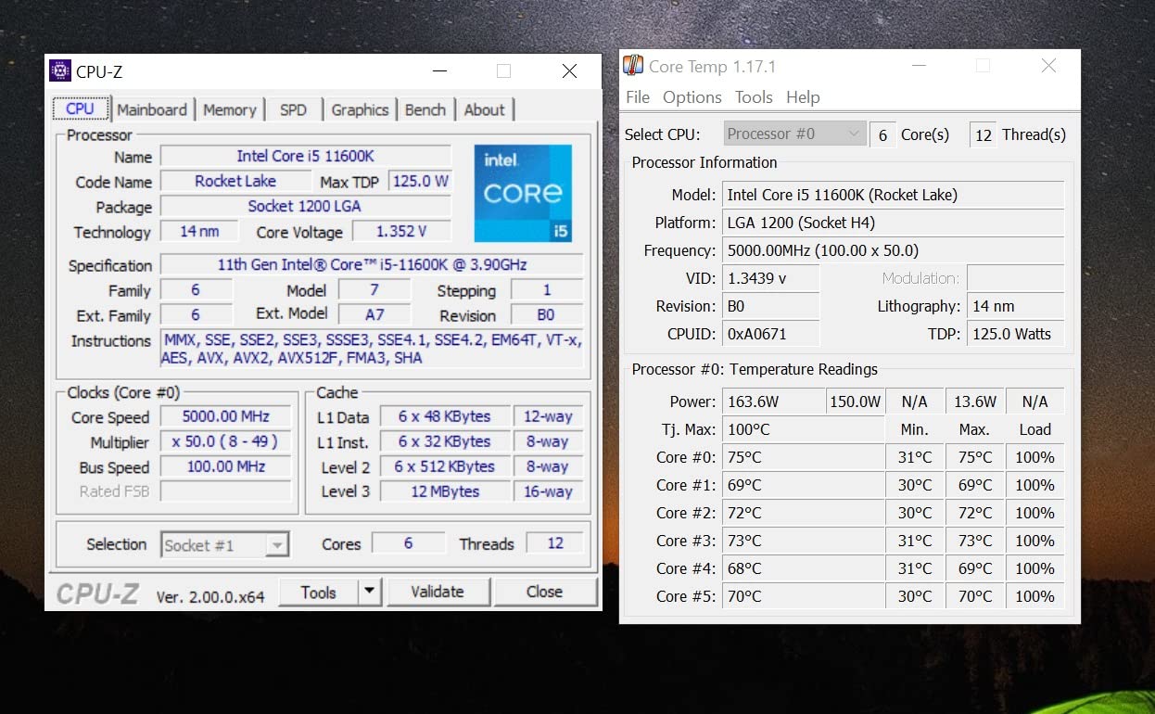Click the Specification field in CPU-Z
This screenshot has height=714, width=1155.
click(x=372, y=264)
